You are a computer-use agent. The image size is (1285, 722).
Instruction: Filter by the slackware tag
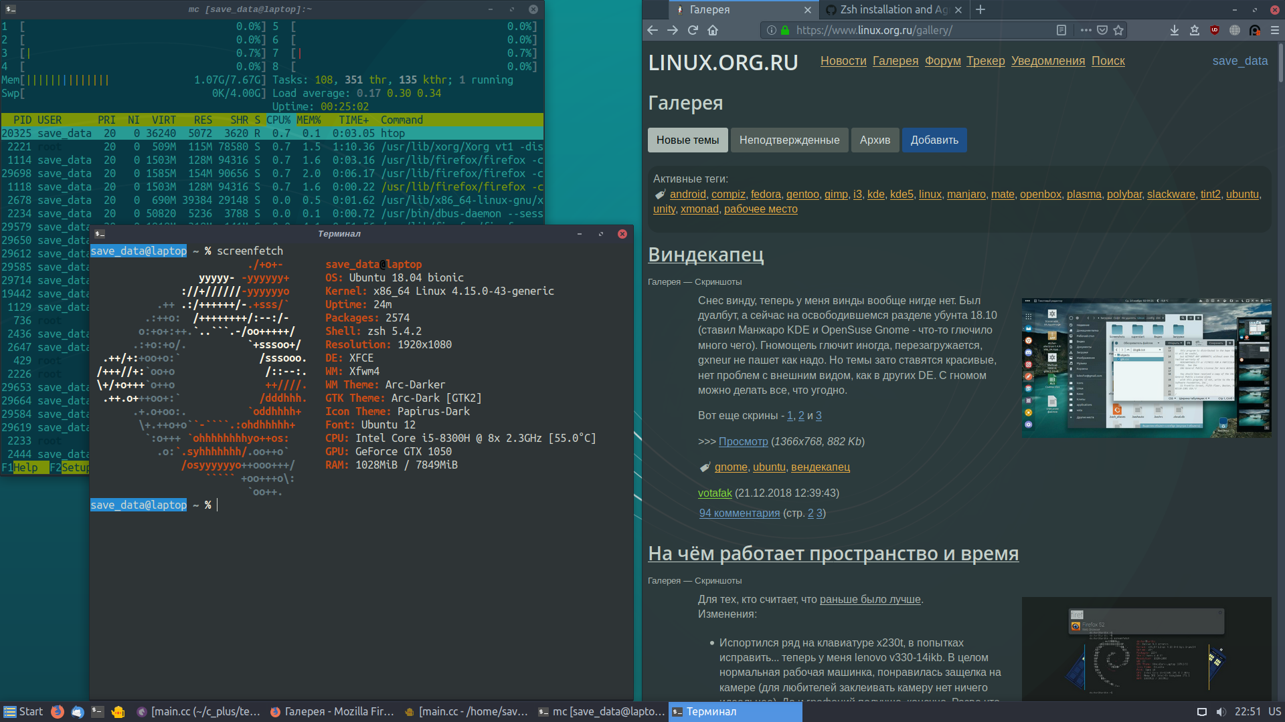(1171, 195)
